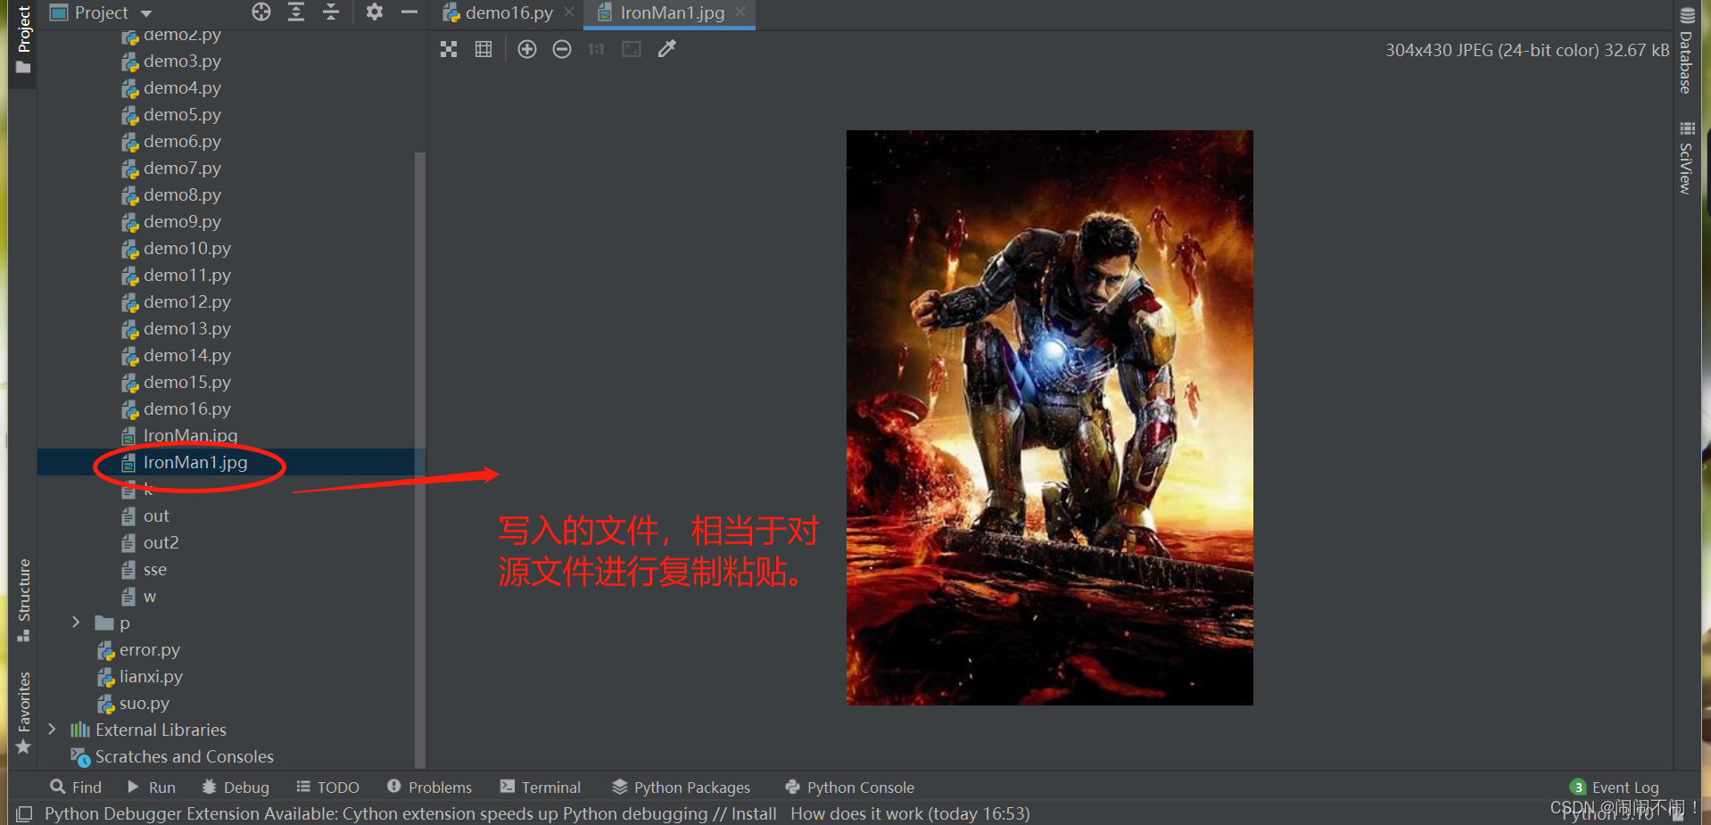The width and height of the screenshot is (1711, 825).
Task: Select demo14.py in project tree
Action: [x=187, y=355]
